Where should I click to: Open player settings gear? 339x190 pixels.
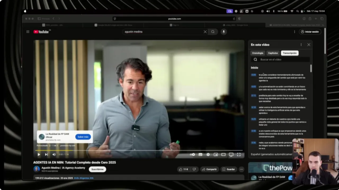(208, 154)
